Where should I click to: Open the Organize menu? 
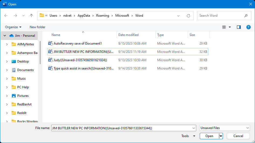13,27
